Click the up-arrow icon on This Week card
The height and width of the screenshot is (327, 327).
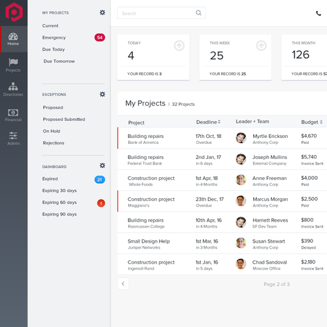click(261, 46)
